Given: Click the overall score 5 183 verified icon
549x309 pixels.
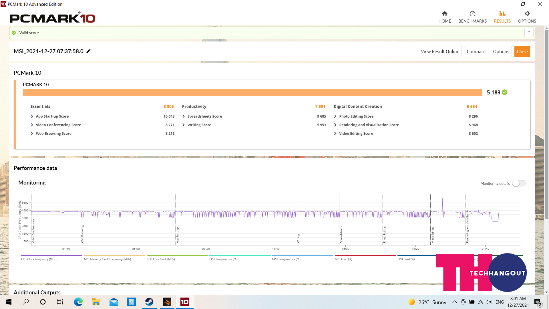Looking at the screenshot, I should (x=505, y=92).
